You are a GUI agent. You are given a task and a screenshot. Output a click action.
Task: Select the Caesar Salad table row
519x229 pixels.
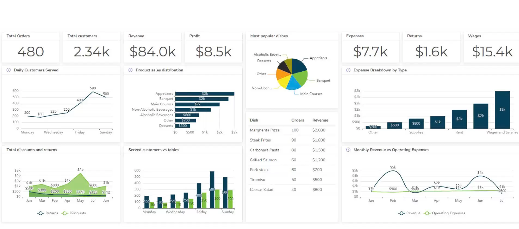tap(292, 190)
